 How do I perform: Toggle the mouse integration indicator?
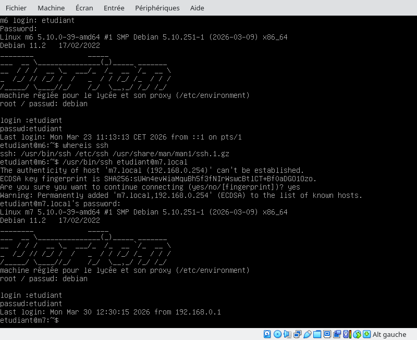(357, 334)
